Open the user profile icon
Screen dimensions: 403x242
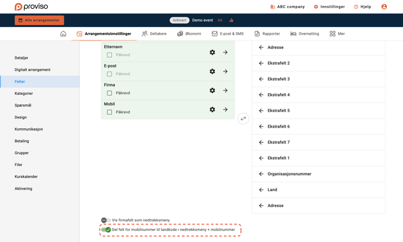click(x=384, y=6)
